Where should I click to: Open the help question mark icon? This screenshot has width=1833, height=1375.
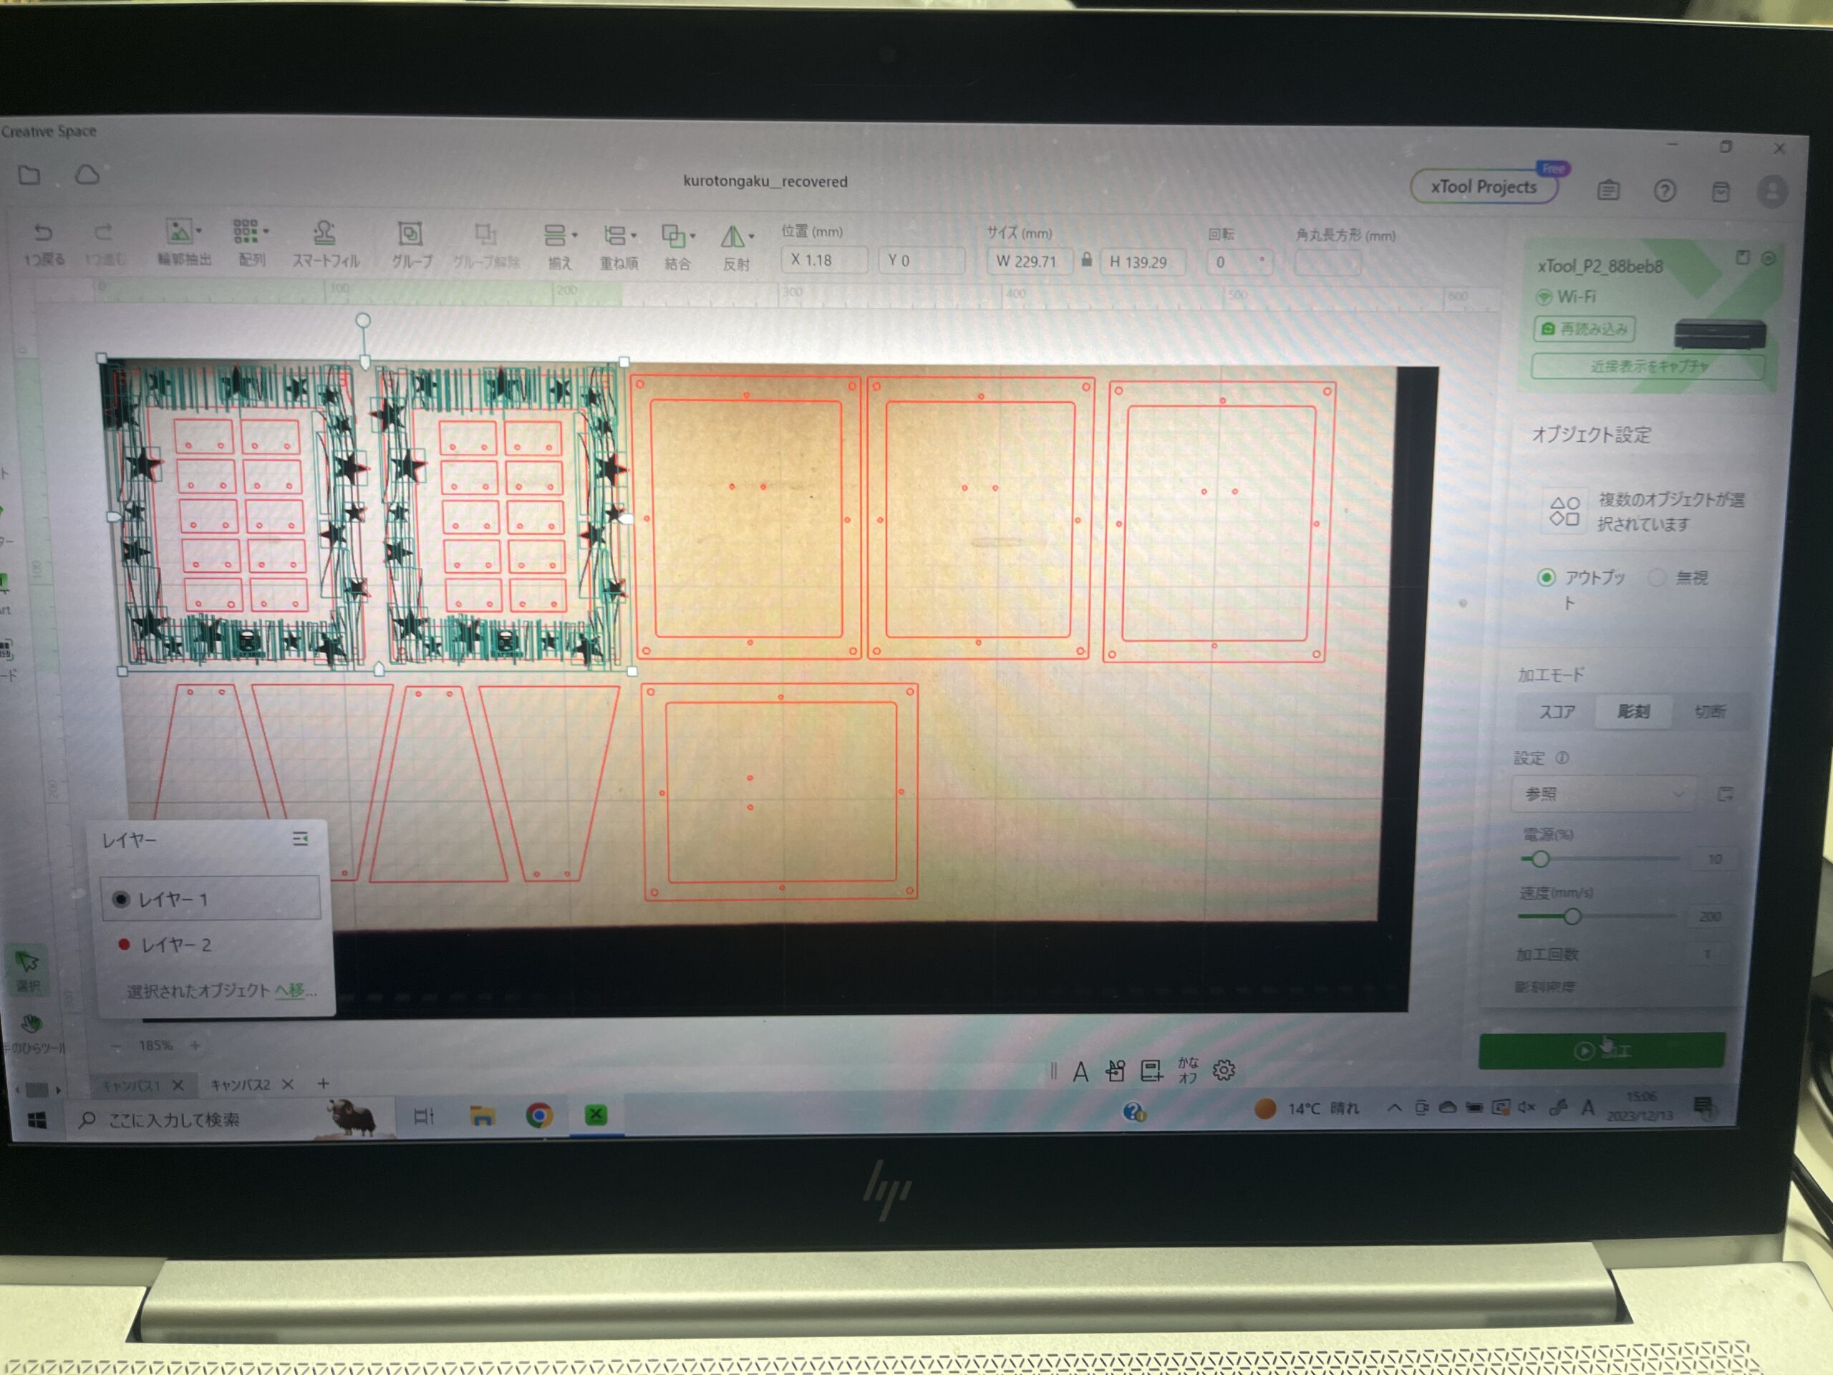click(x=1665, y=191)
